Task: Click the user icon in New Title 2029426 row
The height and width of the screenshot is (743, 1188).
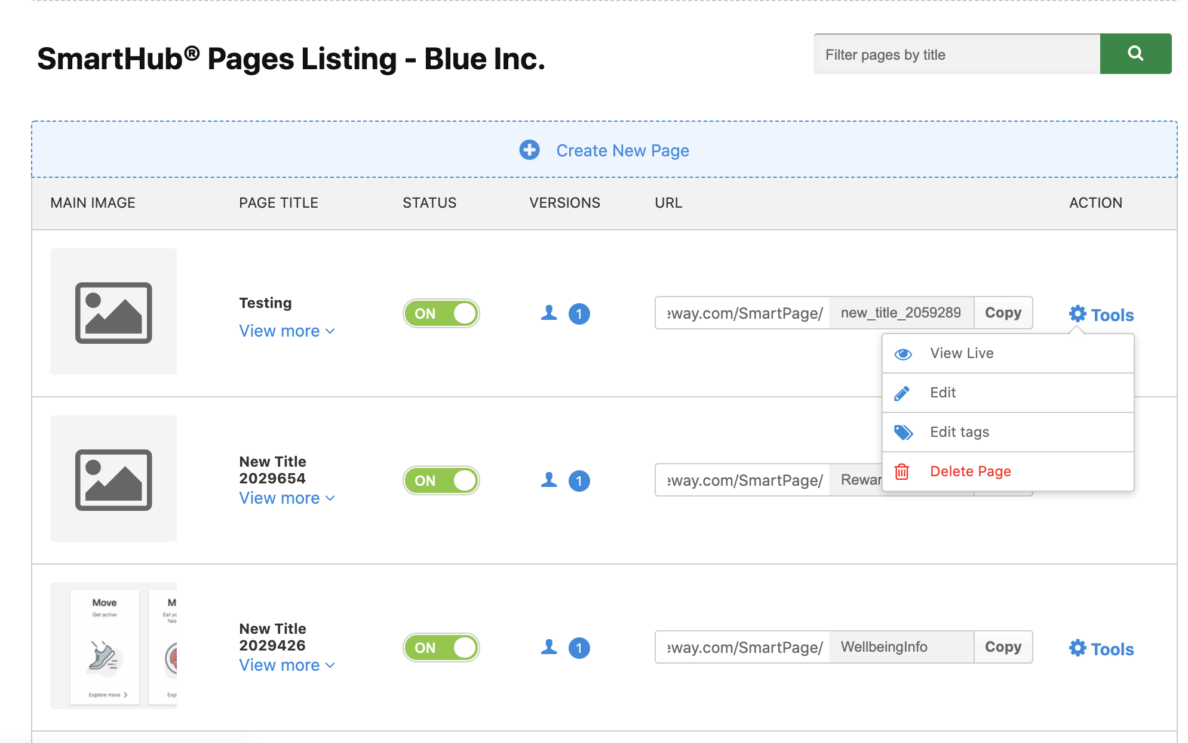Action: [549, 647]
